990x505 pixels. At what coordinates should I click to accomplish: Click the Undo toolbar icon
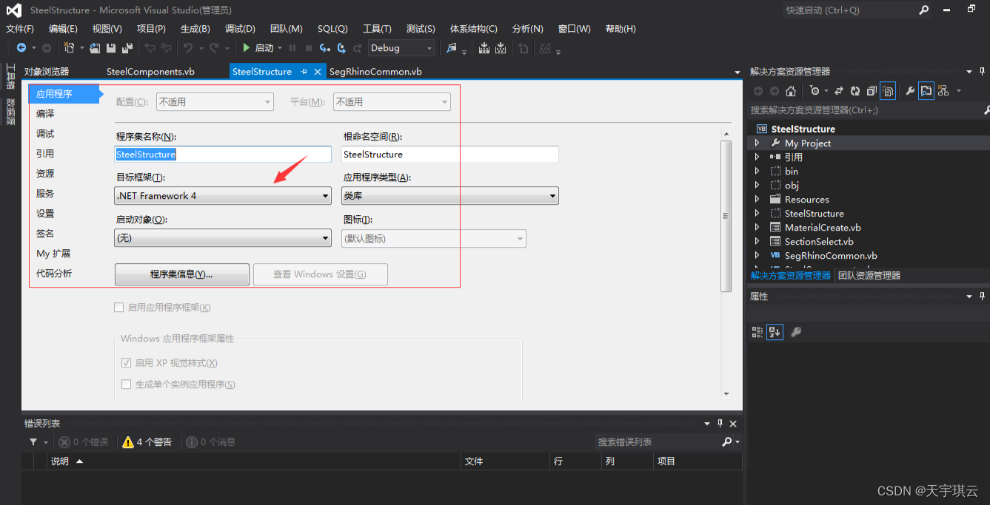[188, 48]
